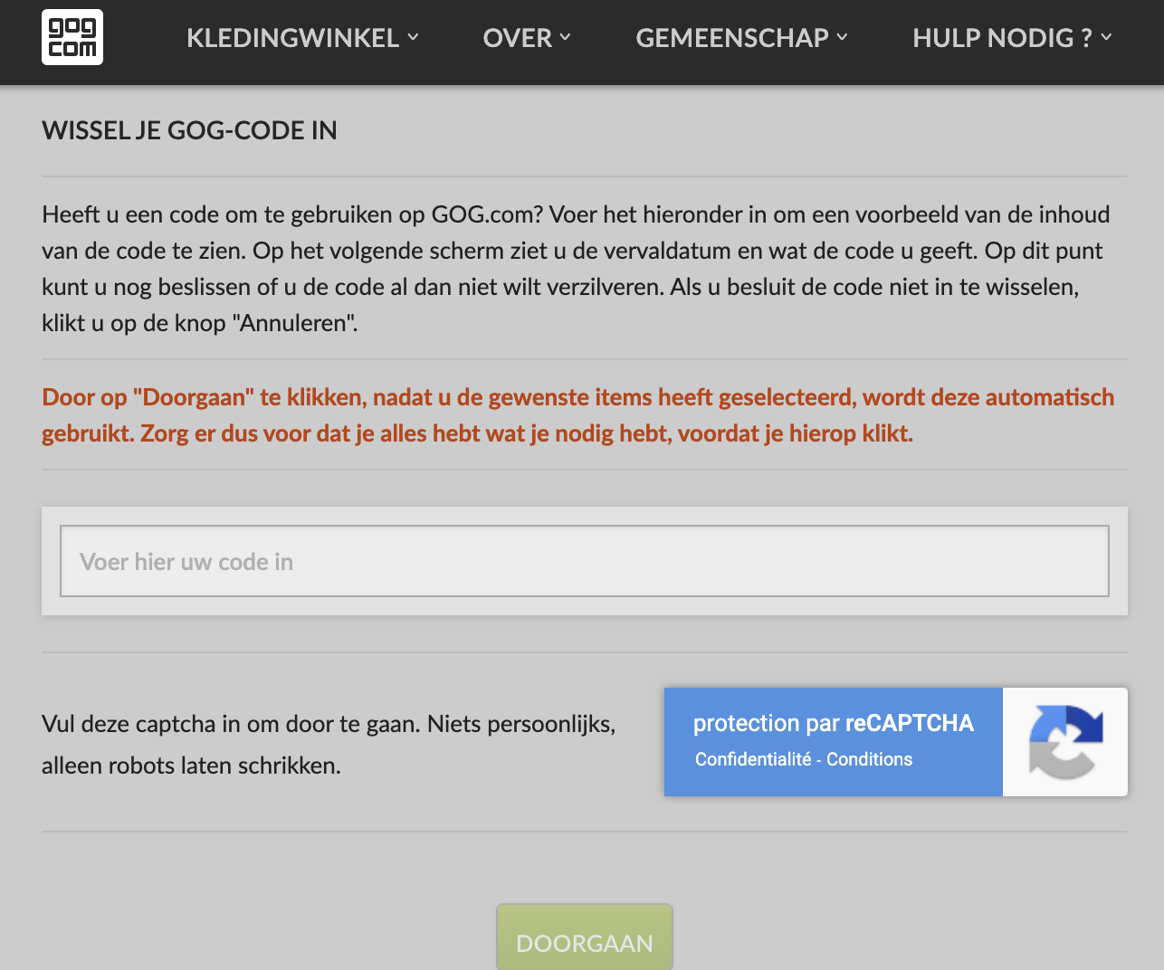The width and height of the screenshot is (1164, 970).
Task: Click the 'Vul deze captcha in' text
Action: (x=329, y=745)
